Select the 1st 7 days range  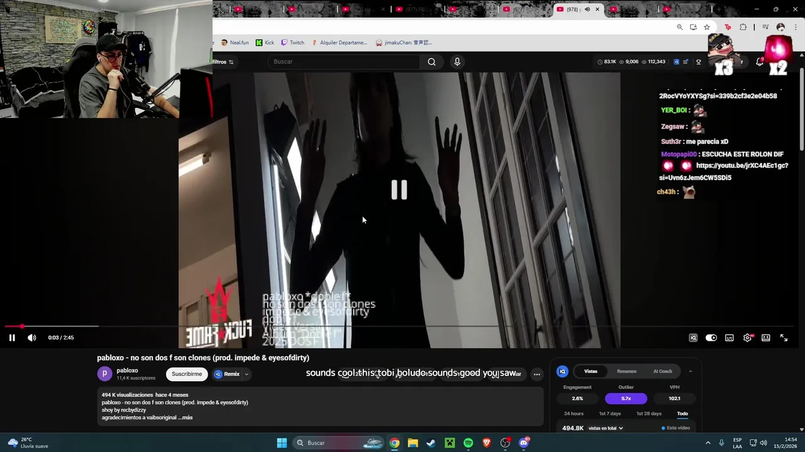tap(610, 414)
